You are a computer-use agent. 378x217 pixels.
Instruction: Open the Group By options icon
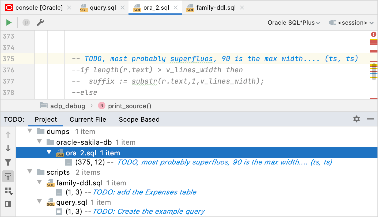[x=9, y=191]
